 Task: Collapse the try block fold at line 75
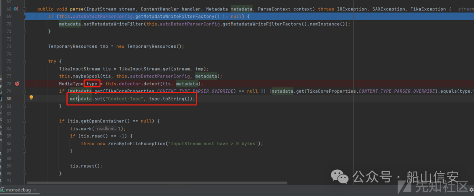click(25, 61)
